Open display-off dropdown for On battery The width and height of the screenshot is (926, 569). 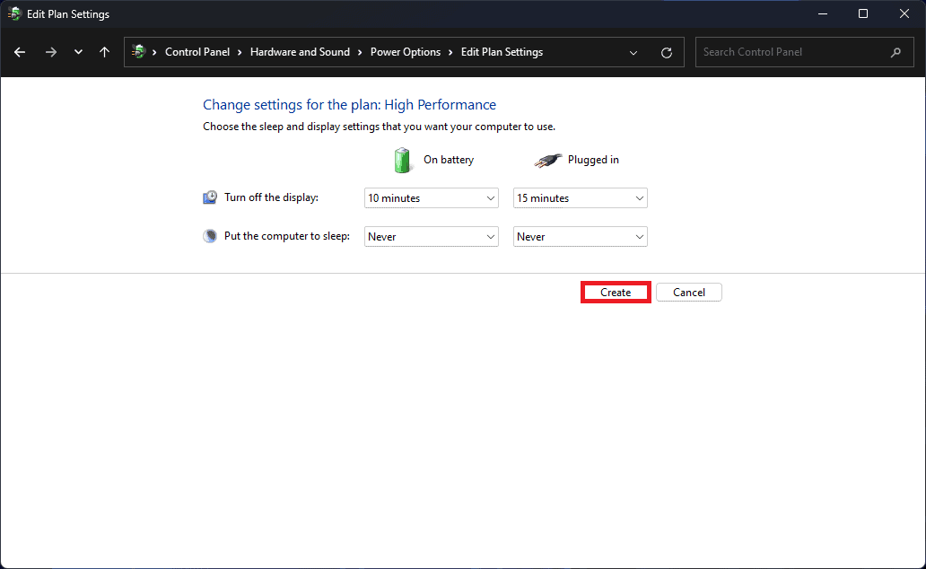tap(431, 198)
